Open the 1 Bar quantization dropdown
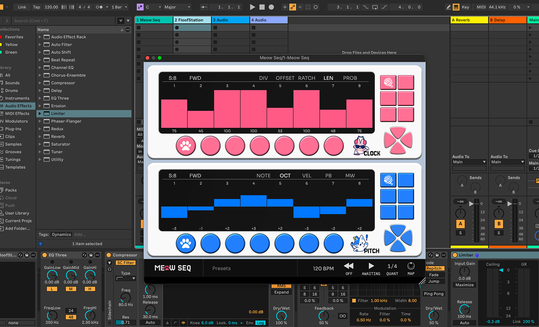 point(119,7)
